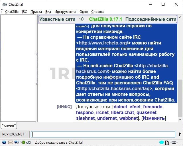183x146 pixels.
Task: Open the PCPROGS.NET nickname dropdown
Action: [x=15, y=134]
